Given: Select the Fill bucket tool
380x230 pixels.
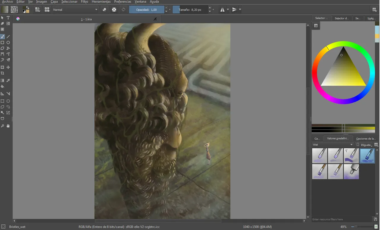Looking at the screenshot, I should [x=2, y=86].
